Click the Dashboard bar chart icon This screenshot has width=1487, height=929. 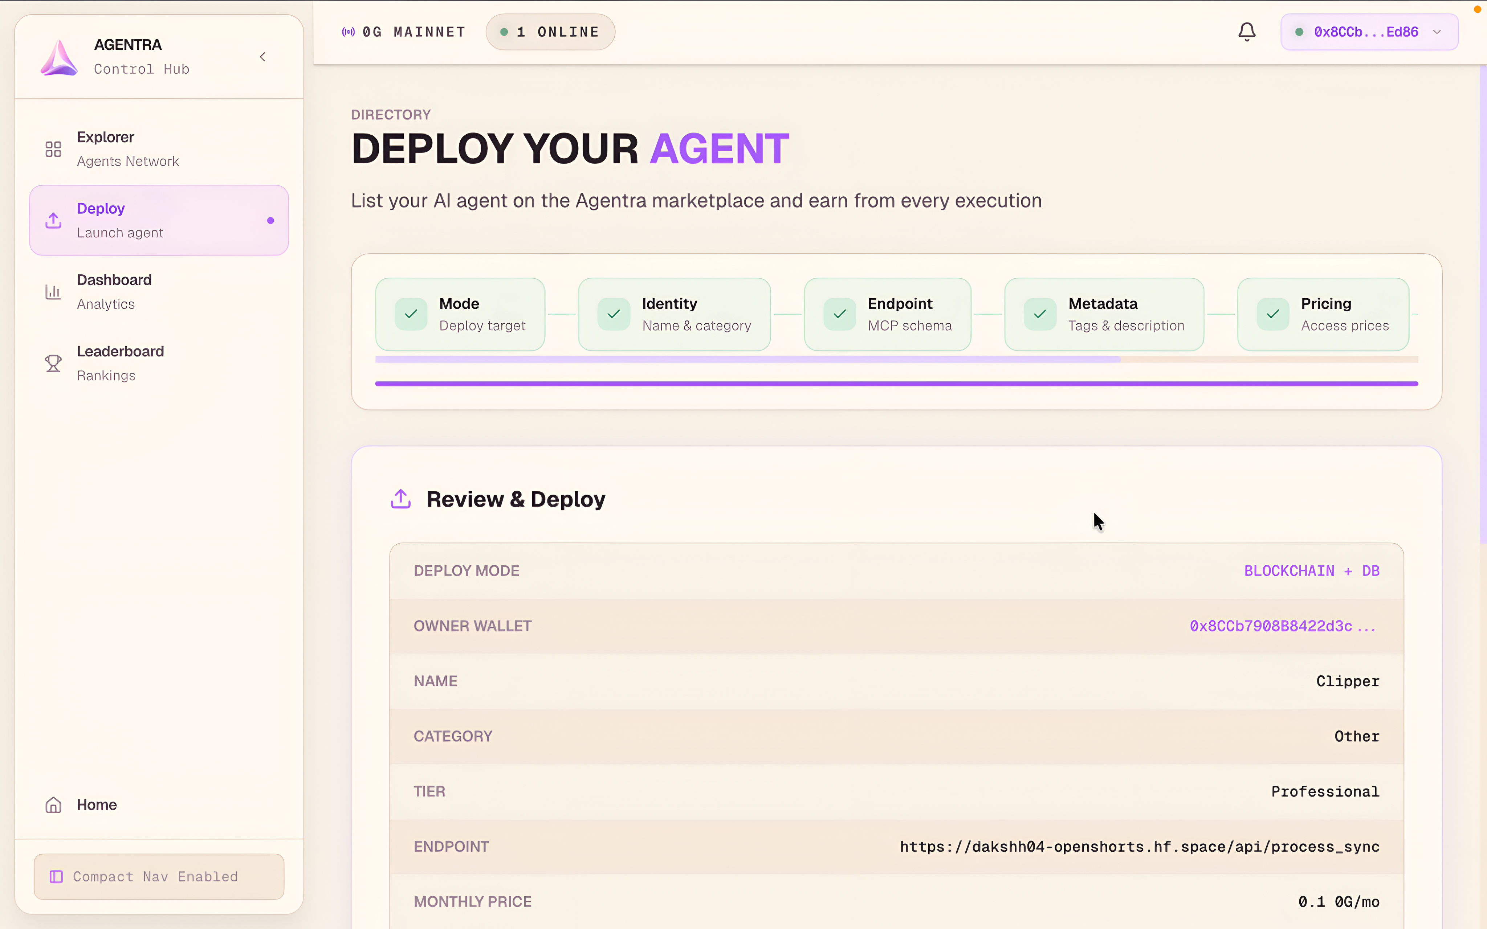click(x=53, y=291)
